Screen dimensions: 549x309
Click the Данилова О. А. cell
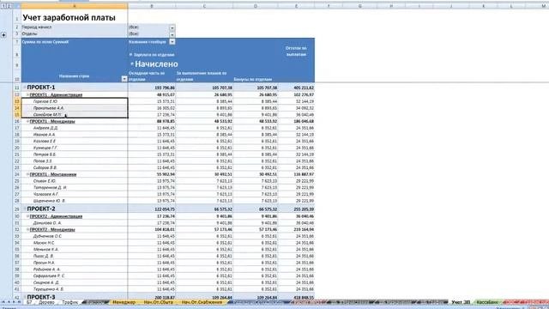pos(75,223)
